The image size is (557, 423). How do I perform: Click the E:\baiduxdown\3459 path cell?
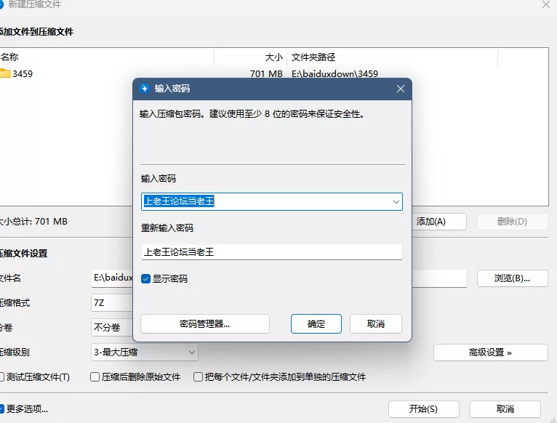pos(334,73)
